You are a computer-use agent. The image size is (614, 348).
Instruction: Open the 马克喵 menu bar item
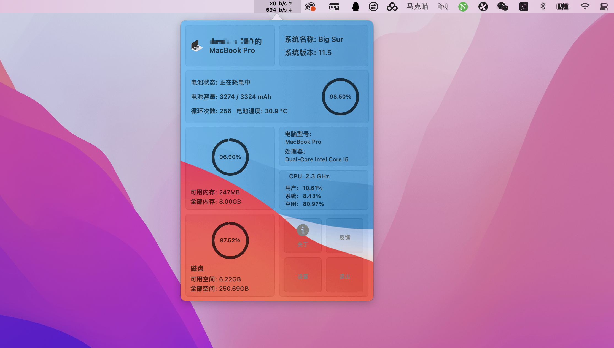[x=417, y=7]
